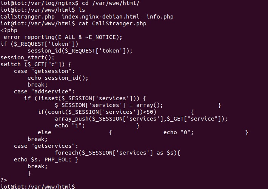Click the switch ($_GET["c"]) statement
The image size is (268, 189).
click(x=36, y=64)
